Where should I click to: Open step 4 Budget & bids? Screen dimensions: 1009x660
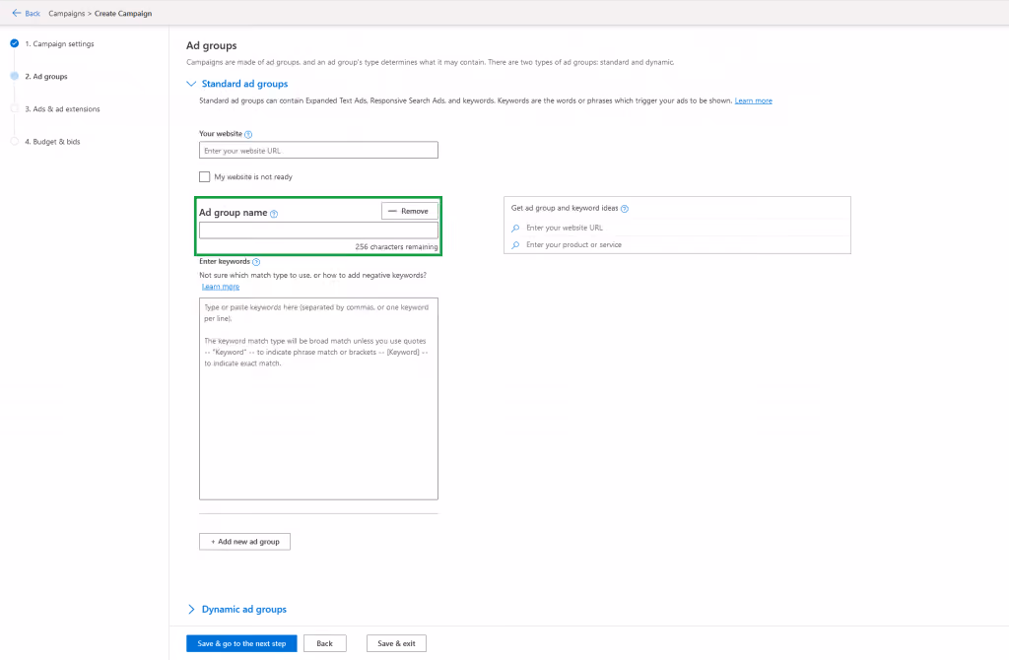tap(53, 142)
